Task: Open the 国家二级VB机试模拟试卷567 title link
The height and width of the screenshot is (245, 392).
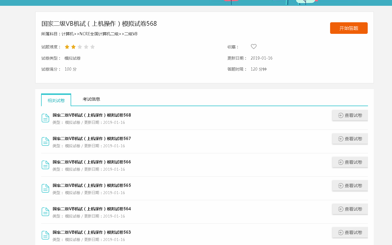Action: [92, 139]
